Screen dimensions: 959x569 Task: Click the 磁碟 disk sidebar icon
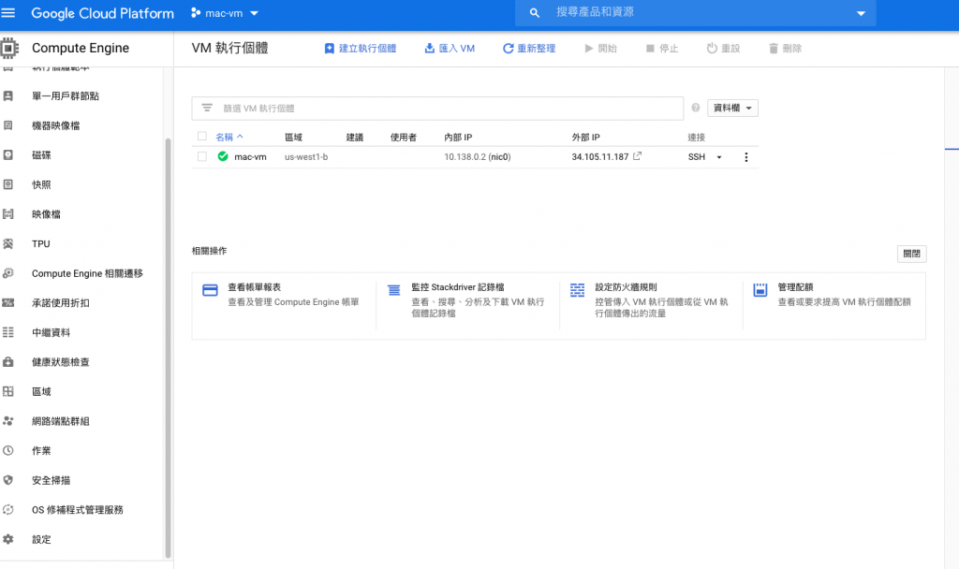[7, 154]
